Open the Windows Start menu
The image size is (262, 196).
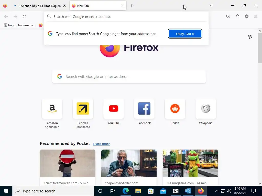click(x=6, y=191)
